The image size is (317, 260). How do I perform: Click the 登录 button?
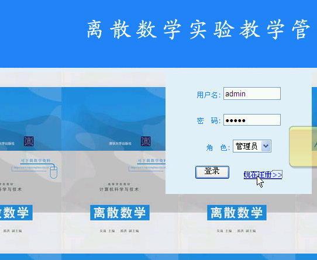(x=212, y=172)
